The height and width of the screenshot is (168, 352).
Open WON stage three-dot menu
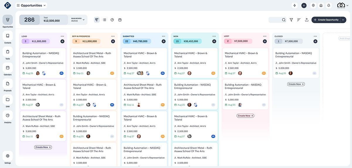pos(214,36)
